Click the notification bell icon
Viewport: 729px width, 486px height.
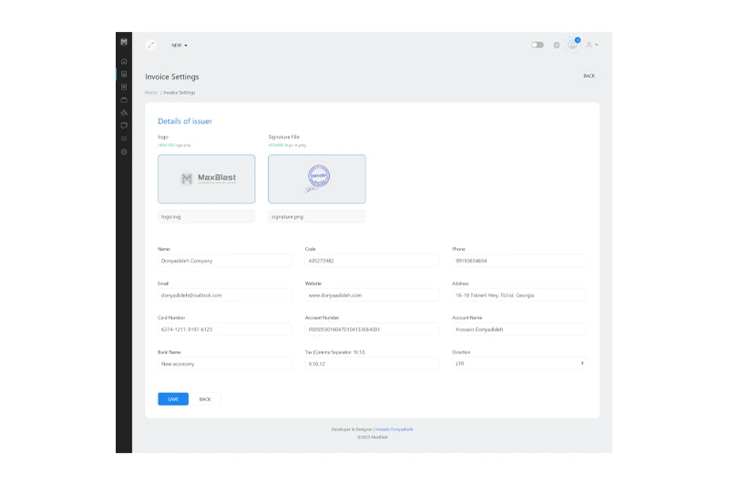point(573,45)
